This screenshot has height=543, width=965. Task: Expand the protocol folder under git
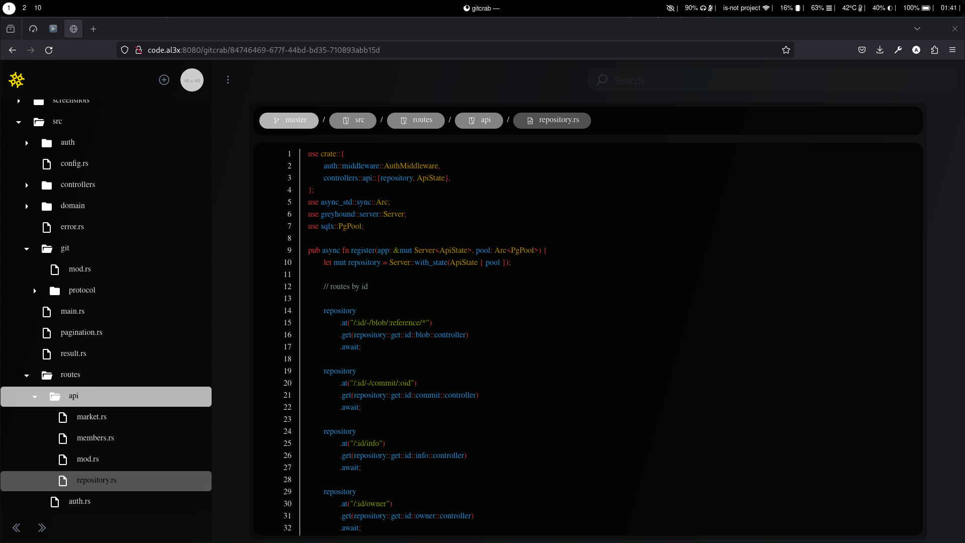click(34, 291)
